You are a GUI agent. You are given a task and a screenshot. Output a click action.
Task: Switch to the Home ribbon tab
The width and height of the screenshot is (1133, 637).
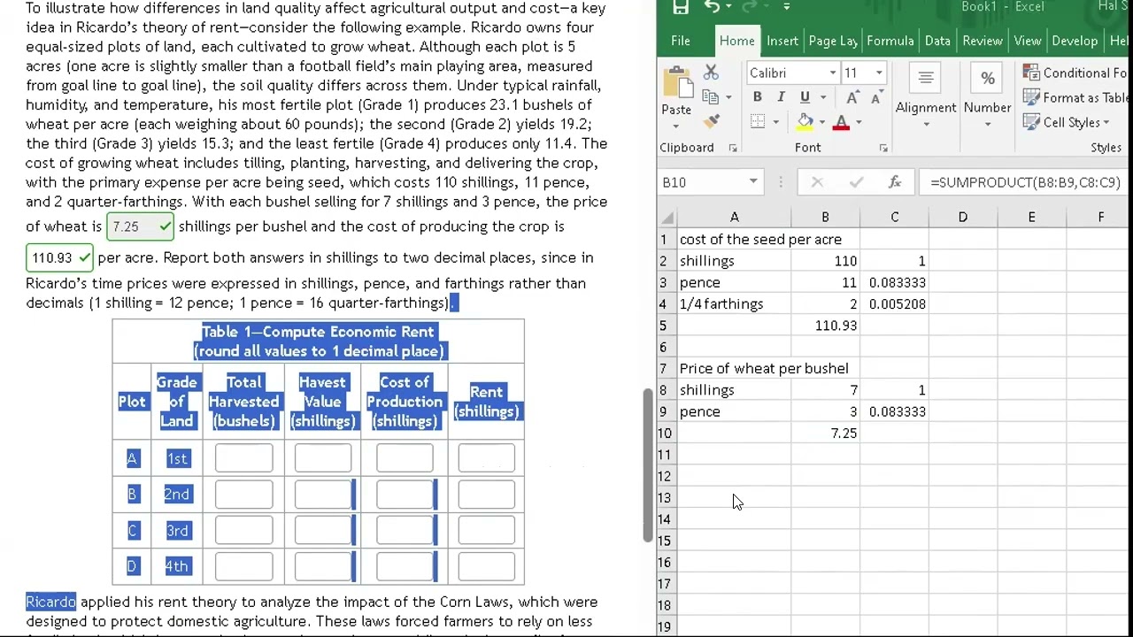coord(736,41)
